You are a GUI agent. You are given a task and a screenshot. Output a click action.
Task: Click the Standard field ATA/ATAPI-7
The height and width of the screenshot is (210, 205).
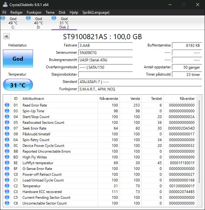click(140, 82)
